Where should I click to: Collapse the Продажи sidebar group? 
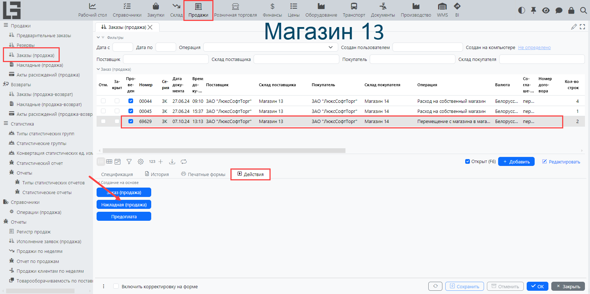pyautogui.click(x=6, y=26)
